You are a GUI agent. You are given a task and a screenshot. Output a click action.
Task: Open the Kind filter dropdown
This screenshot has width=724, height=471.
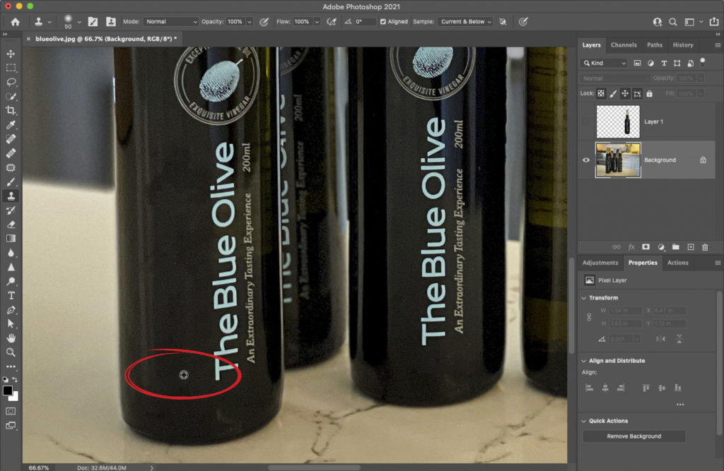(x=604, y=63)
